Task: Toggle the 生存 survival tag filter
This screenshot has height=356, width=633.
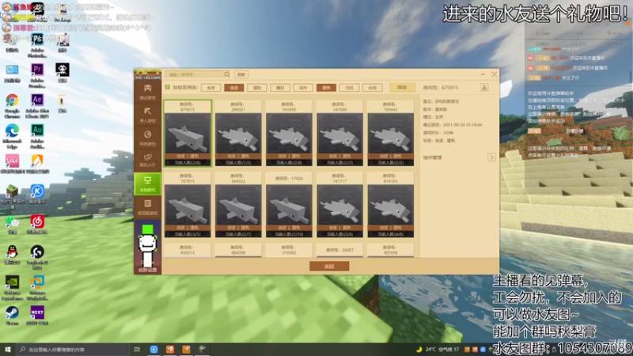Action: pos(210,88)
